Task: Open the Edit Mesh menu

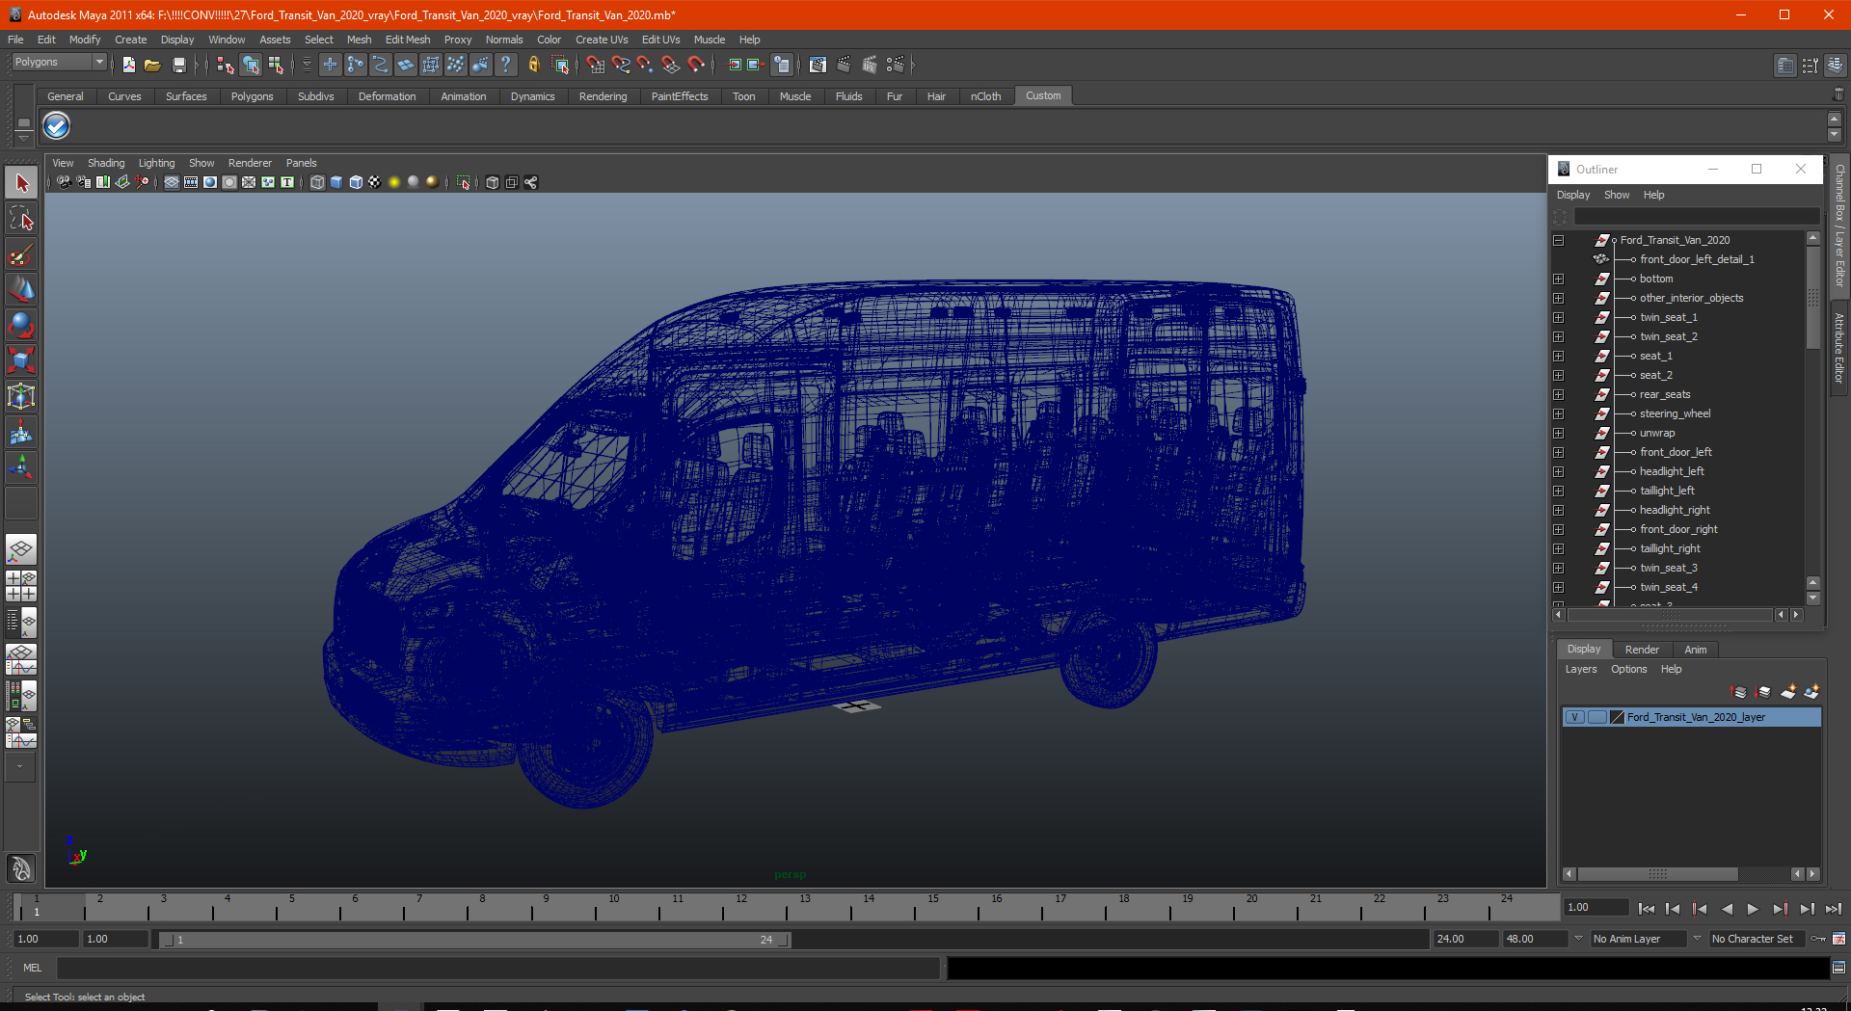Action: pyautogui.click(x=408, y=40)
